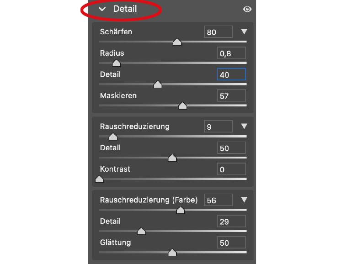Click the Detail panel header title

click(125, 9)
